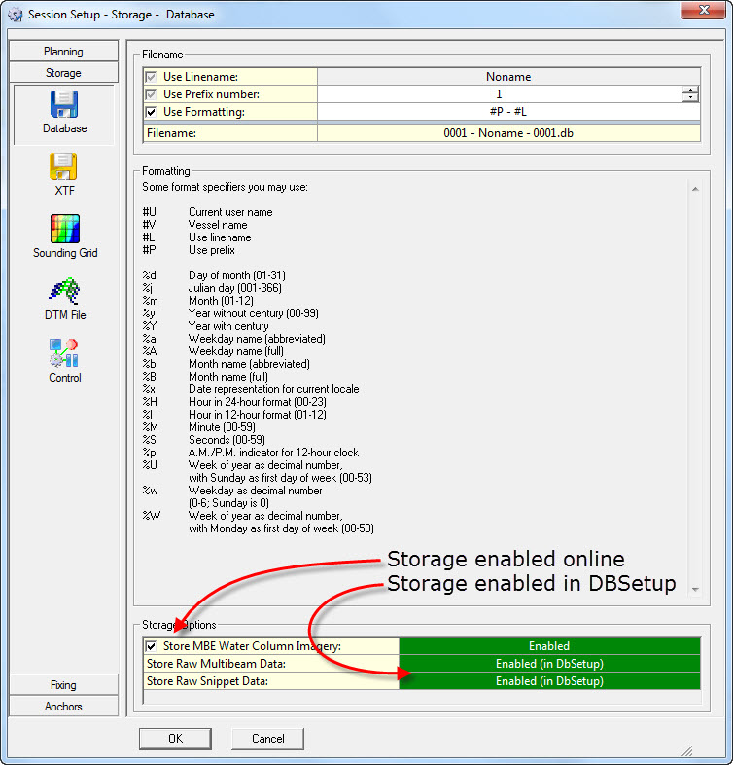This screenshot has height=765, width=733.
Task: Uncheck the Use Formatting checkbox
Action: pyautogui.click(x=151, y=112)
